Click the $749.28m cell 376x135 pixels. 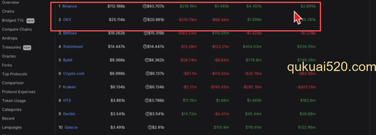306,60
